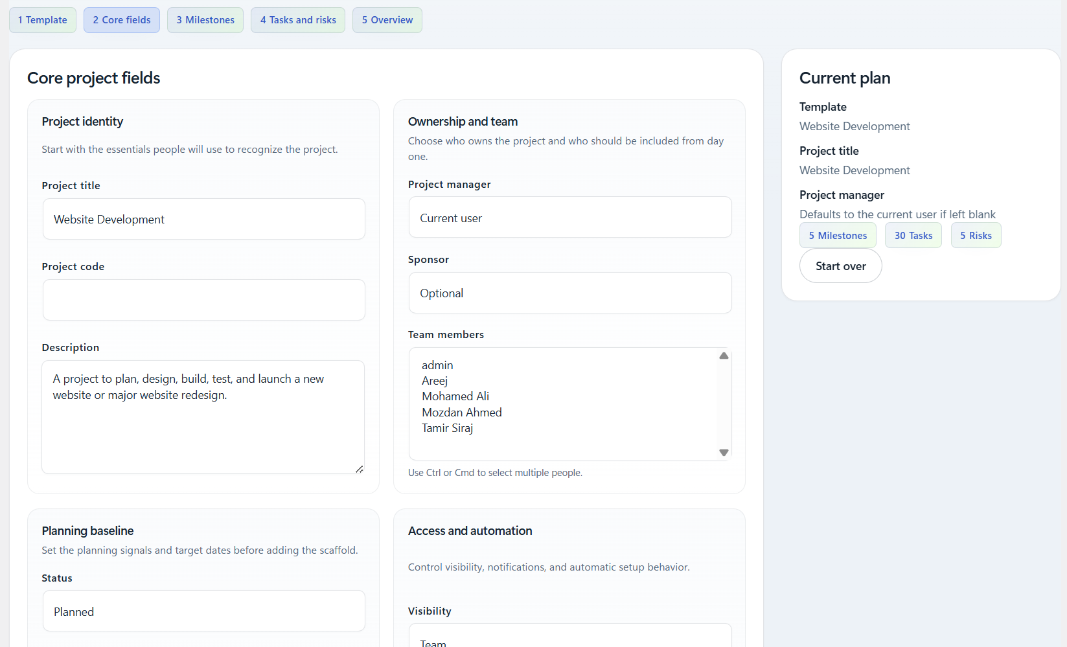Select the 2 Core fields step tab
1067x647 pixels.
pos(122,20)
